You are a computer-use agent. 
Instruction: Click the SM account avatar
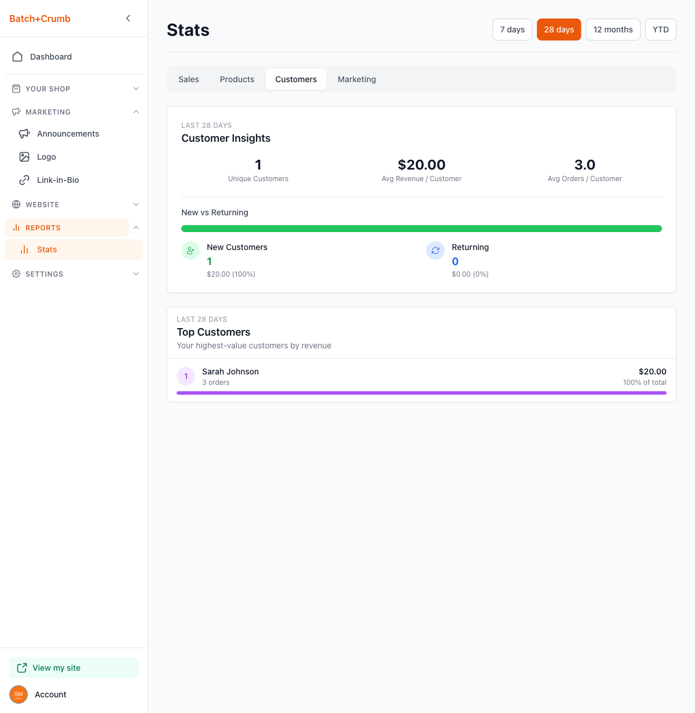click(x=19, y=694)
